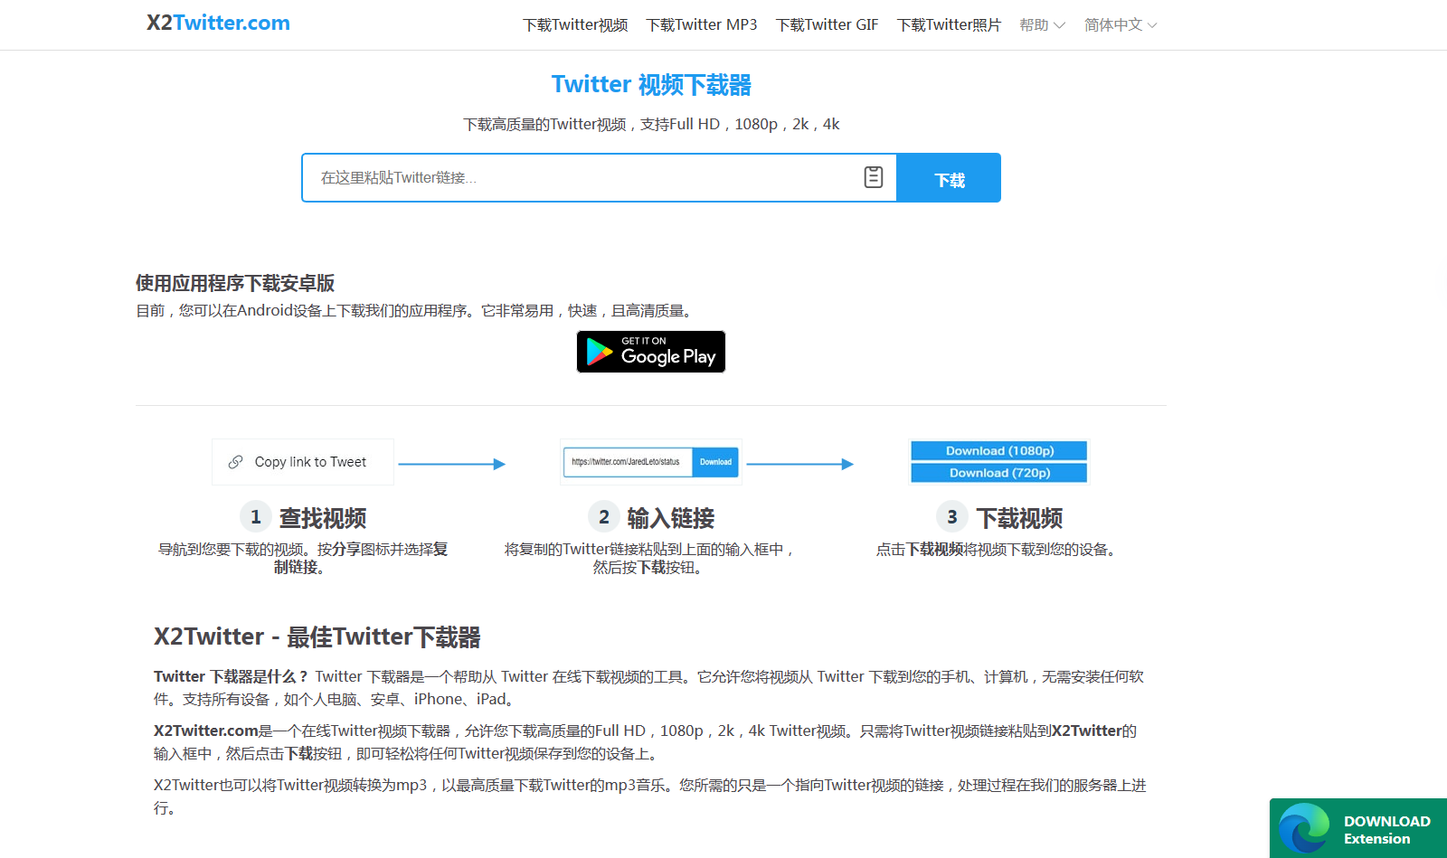The width and height of the screenshot is (1447, 858).
Task: Expand the 帮助 dropdown menu
Action: (x=1042, y=25)
